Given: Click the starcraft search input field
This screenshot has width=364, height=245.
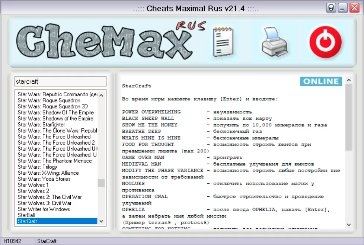Looking at the screenshot, I should (60, 81).
